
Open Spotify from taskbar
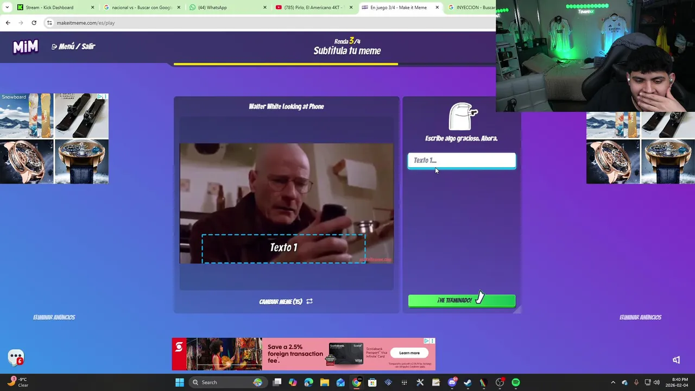pos(515,382)
